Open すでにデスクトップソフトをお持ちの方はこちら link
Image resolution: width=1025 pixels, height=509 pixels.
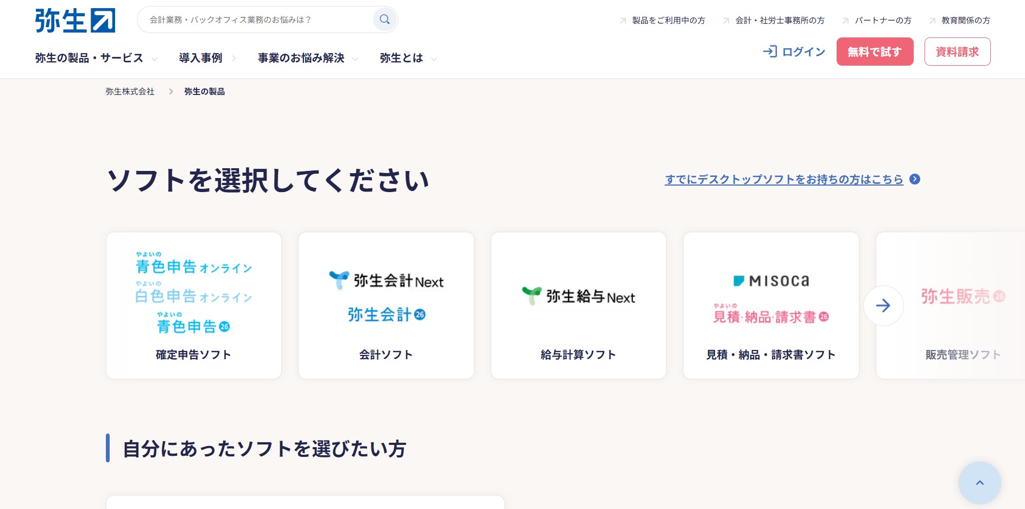coord(783,180)
